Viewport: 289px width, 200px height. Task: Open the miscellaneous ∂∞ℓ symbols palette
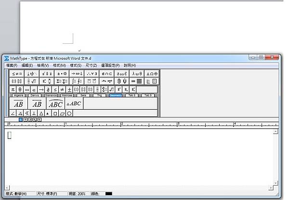[122, 74]
